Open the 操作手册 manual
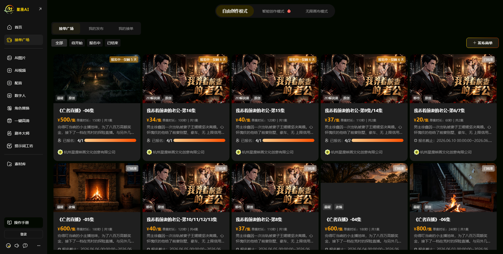Screen dimensions: 503x254 click(24, 223)
